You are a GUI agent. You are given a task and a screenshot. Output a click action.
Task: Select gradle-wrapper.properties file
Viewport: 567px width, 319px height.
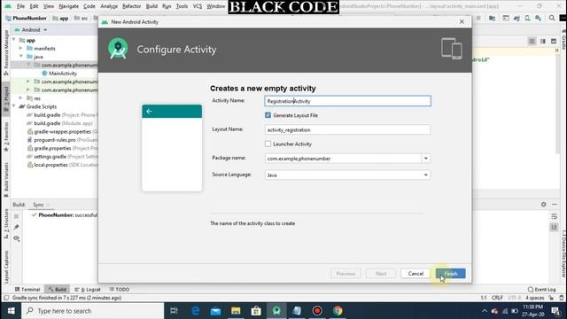(63, 132)
